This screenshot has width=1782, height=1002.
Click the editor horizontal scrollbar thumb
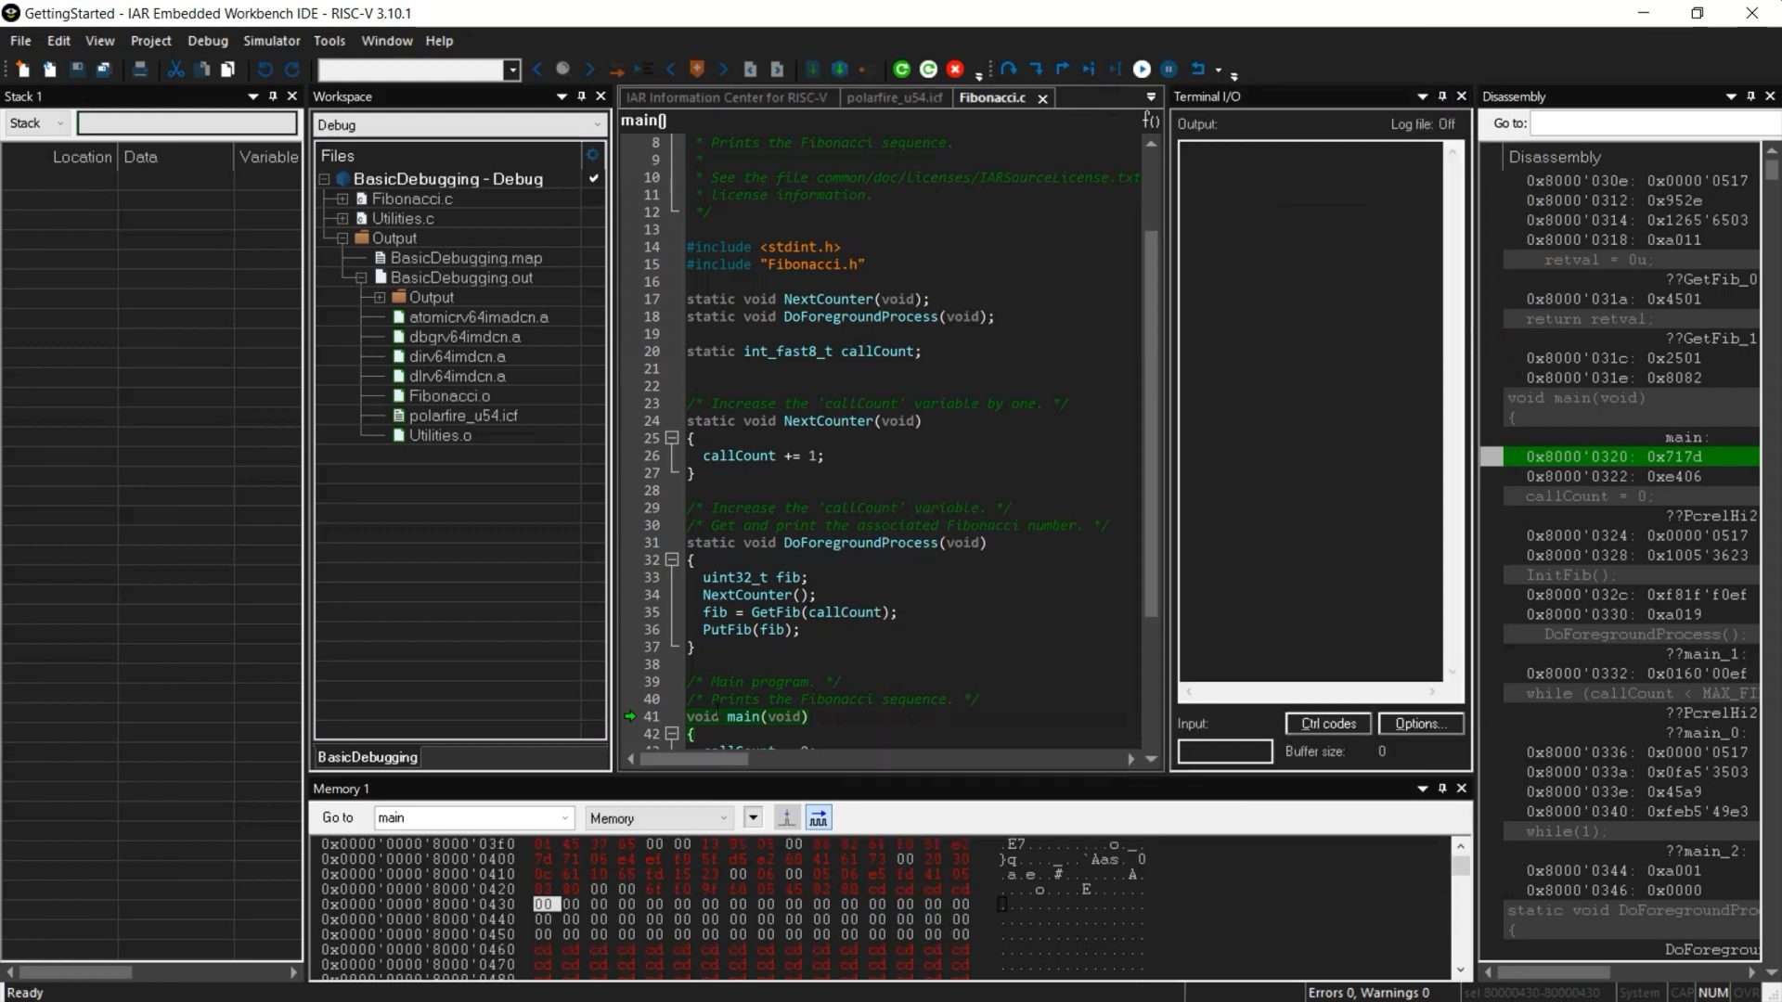coord(694,759)
